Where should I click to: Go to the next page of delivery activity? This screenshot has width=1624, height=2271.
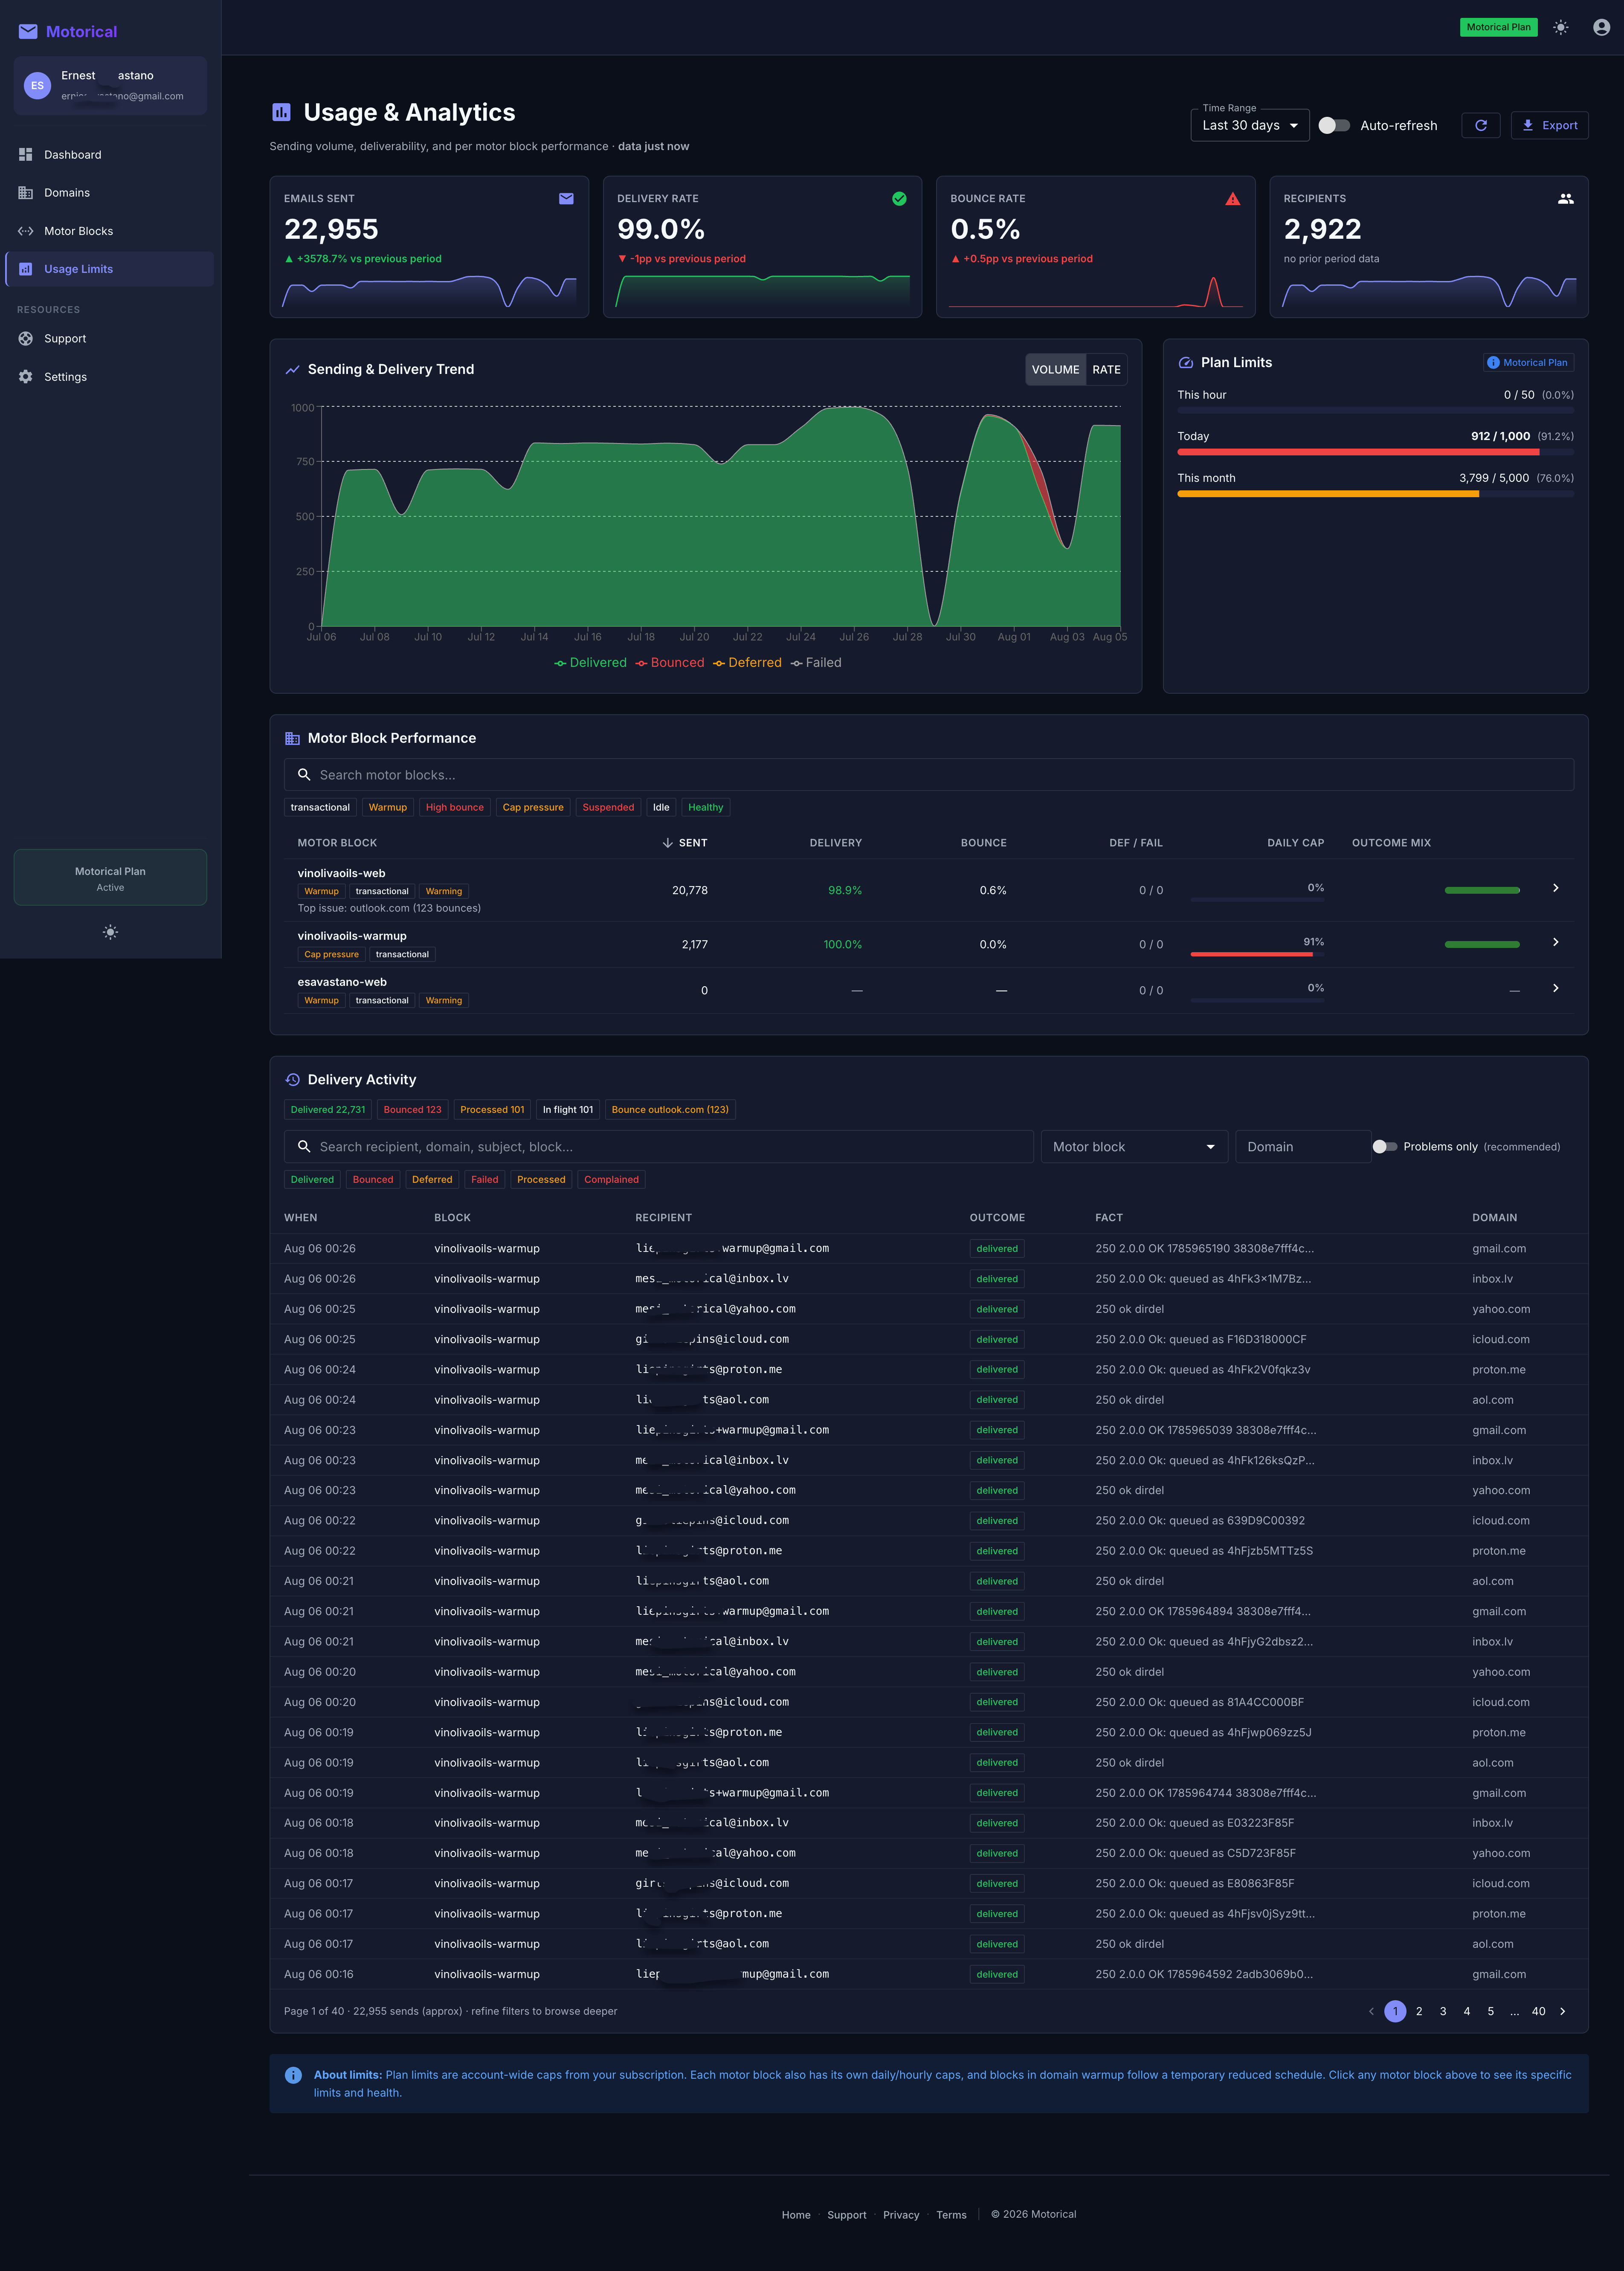(1562, 2011)
